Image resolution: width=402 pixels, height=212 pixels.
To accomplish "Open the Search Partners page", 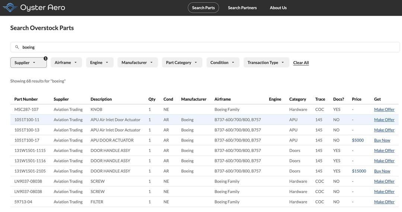I will [x=242, y=8].
